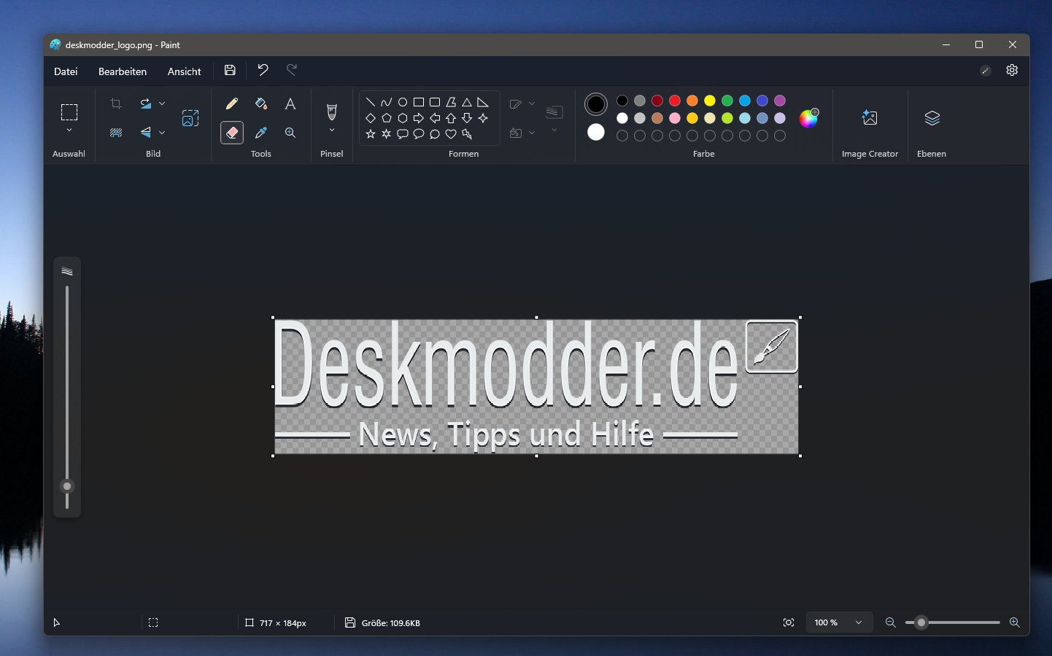Open the Datei menu

(x=66, y=71)
